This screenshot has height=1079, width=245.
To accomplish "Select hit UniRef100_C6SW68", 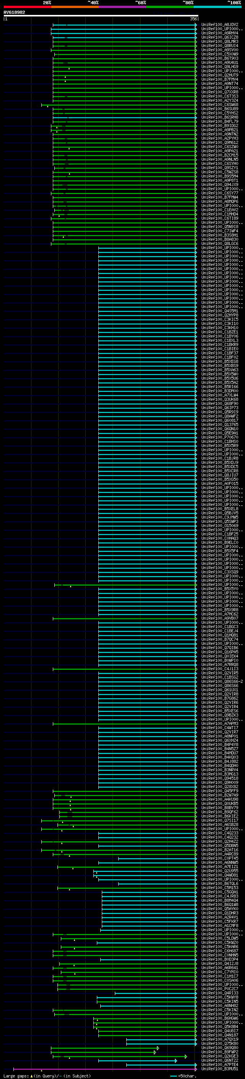I will point(220,105).
